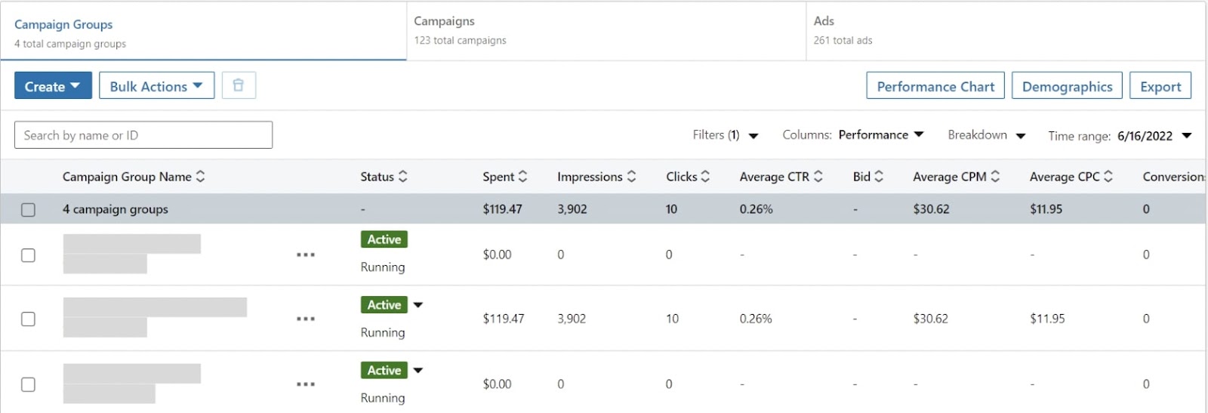Open the Performance Chart
1208x413 pixels.
[935, 86]
